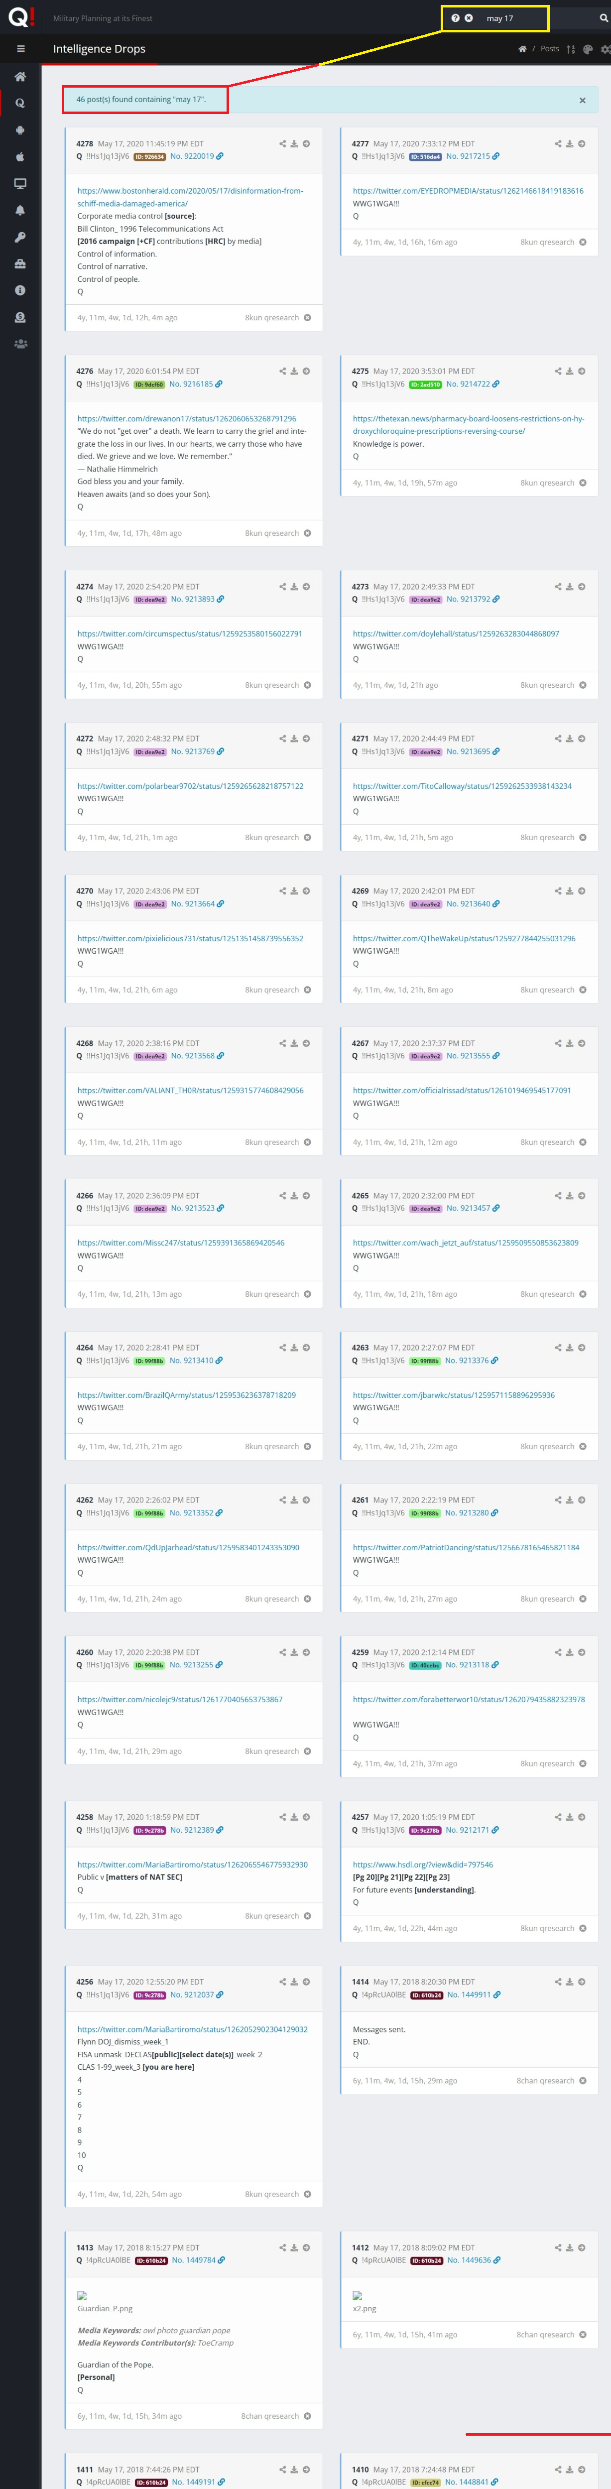This screenshot has width=611, height=2489.
Task: Dismiss the "46 post(s) found" alert
Action: tap(582, 101)
